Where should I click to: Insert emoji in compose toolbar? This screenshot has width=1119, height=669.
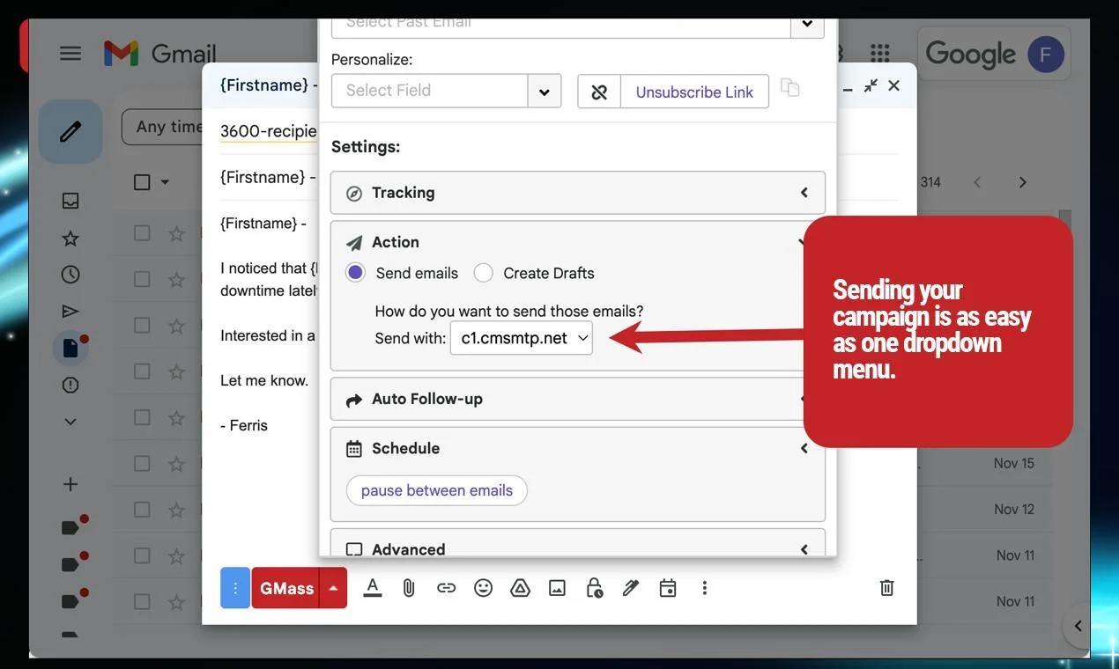(x=483, y=588)
